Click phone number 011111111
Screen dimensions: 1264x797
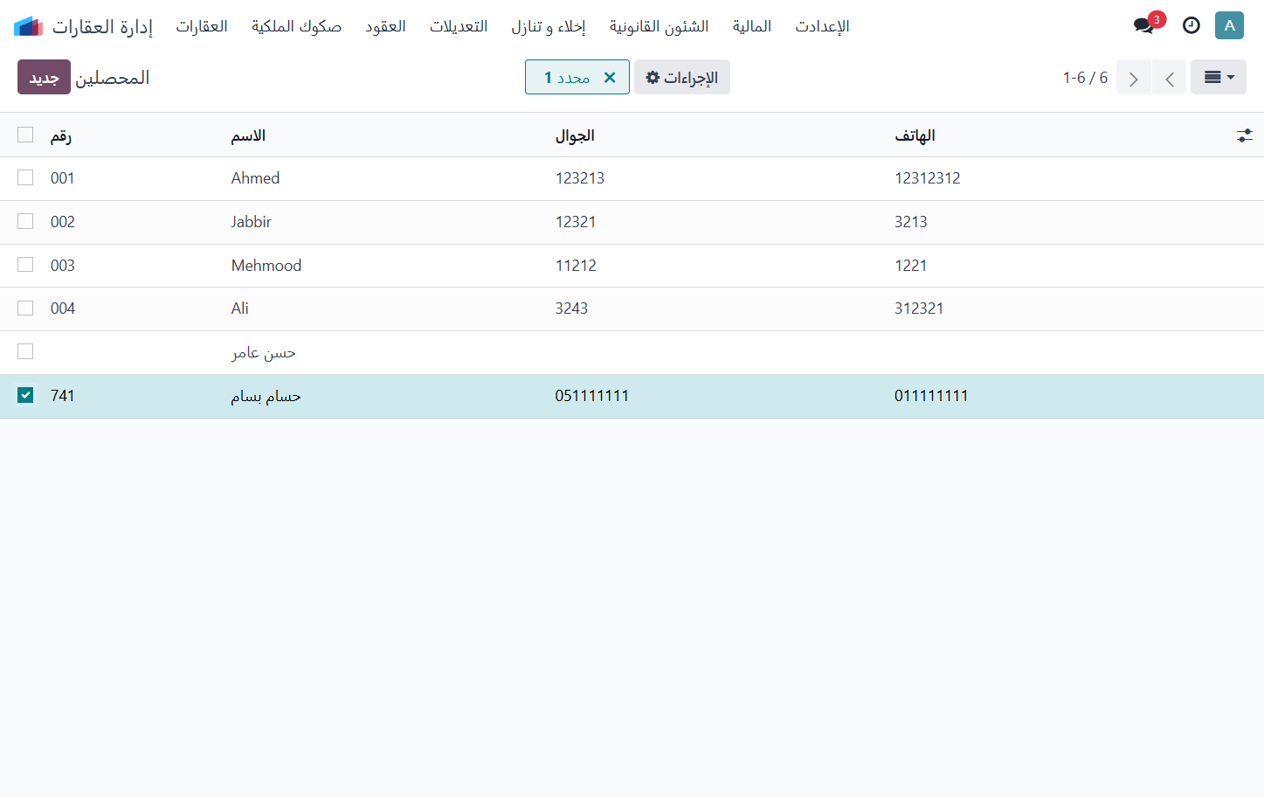tap(931, 396)
